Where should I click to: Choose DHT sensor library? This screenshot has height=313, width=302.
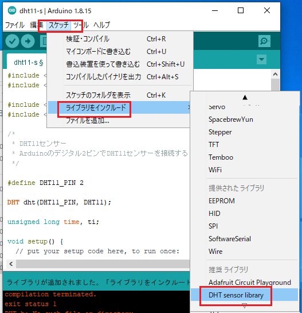coord(245,295)
